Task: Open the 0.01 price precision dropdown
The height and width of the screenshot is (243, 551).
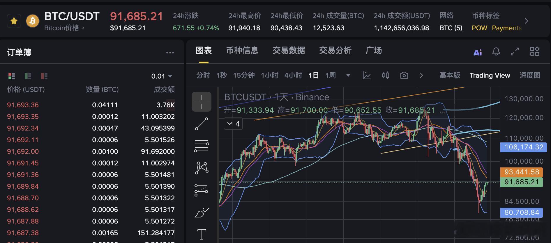Action: pos(162,76)
